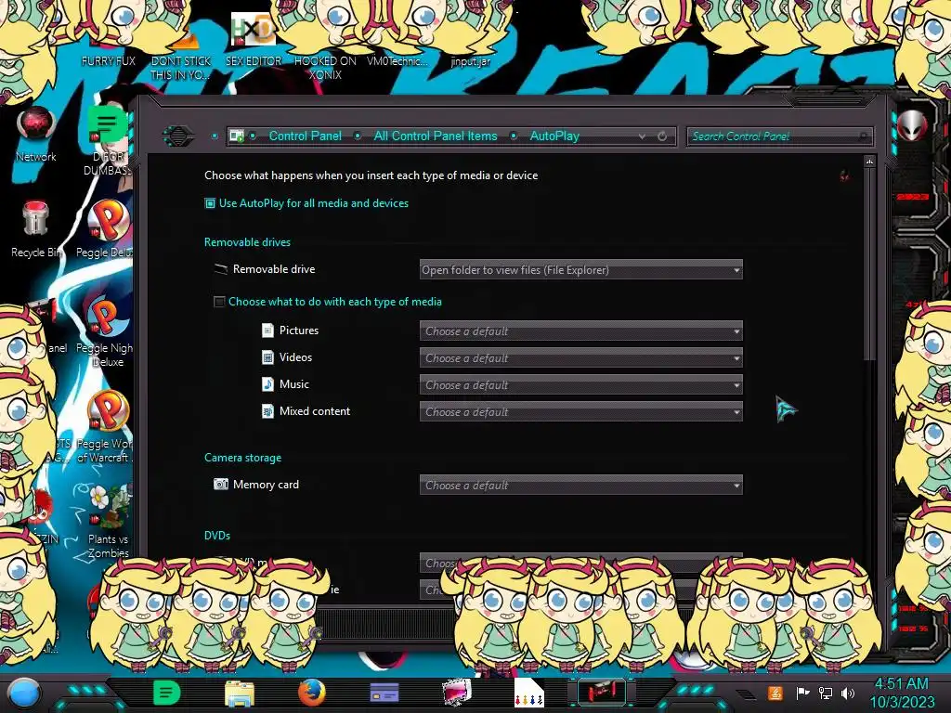Click All Control Panel Items breadcrumb
This screenshot has width=951, height=713.
click(x=436, y=136)
